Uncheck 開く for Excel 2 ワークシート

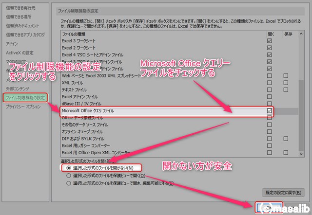[x=269, y=48]
